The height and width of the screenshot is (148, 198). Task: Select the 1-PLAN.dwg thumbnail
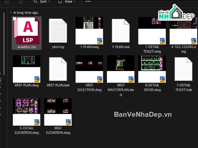click(89, 31)
